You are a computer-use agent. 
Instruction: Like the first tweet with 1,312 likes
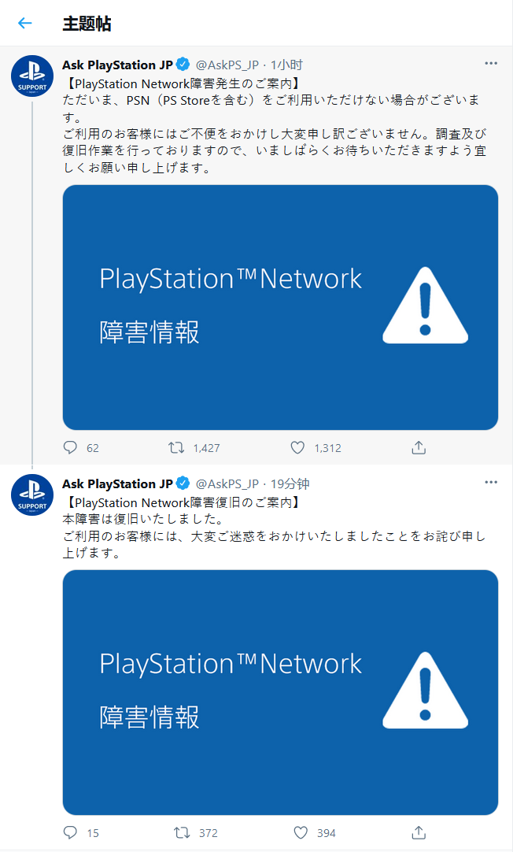[x=297, y=447]
